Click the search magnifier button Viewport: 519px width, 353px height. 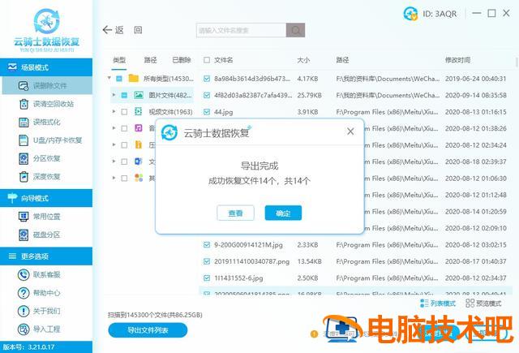tap(295, 31)
